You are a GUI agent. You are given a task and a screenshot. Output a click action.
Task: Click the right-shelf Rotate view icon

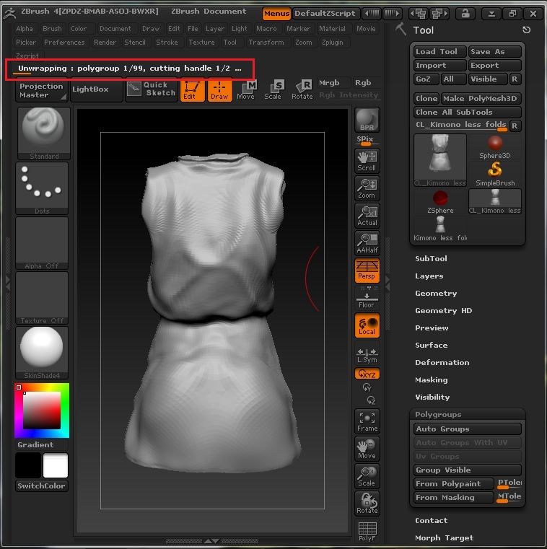(x=367, y=504)
